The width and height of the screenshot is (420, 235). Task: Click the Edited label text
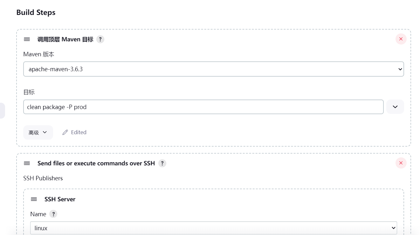79,132
